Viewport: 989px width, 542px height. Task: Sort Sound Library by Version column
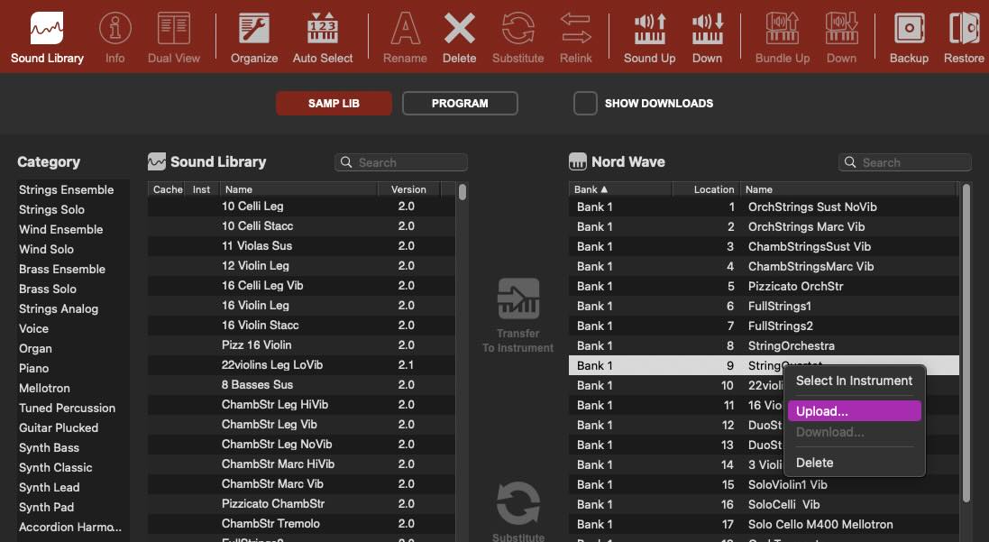tap(408, 189)
